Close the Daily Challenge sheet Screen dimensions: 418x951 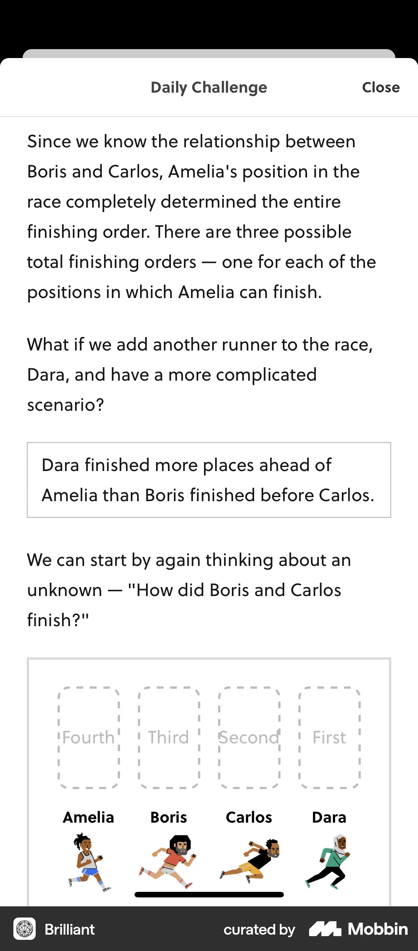click(x=381, y=87)
